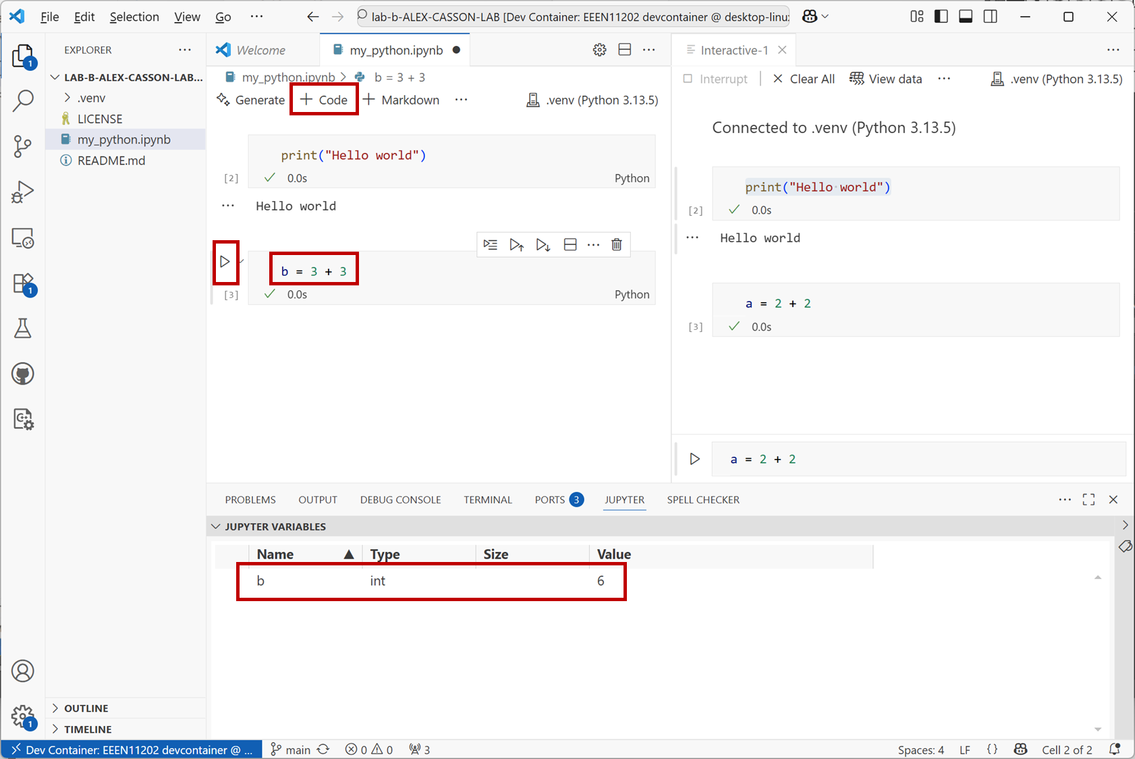
Task: Toggle the bottom panel layout button
Action: point(966,17)
